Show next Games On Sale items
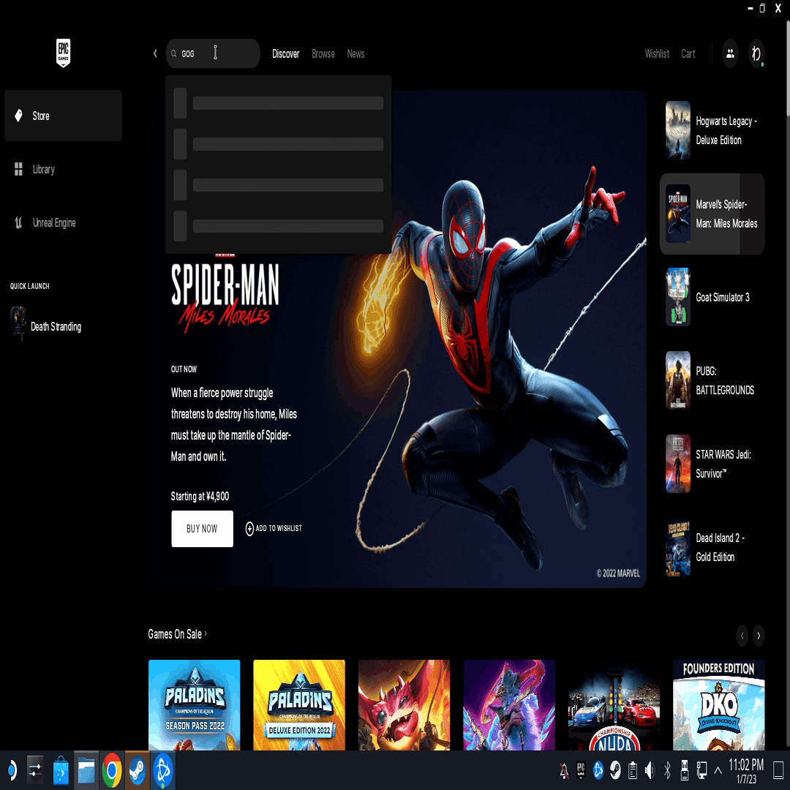Viewport: 790px width, 790px height. [759, 636]
